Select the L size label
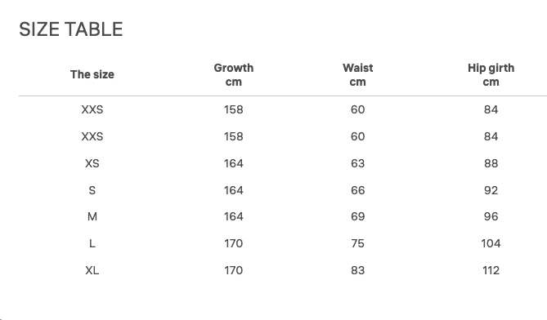The height and width of the screenshot is (320, 547). pyautogui.click(x=92, y=243)
